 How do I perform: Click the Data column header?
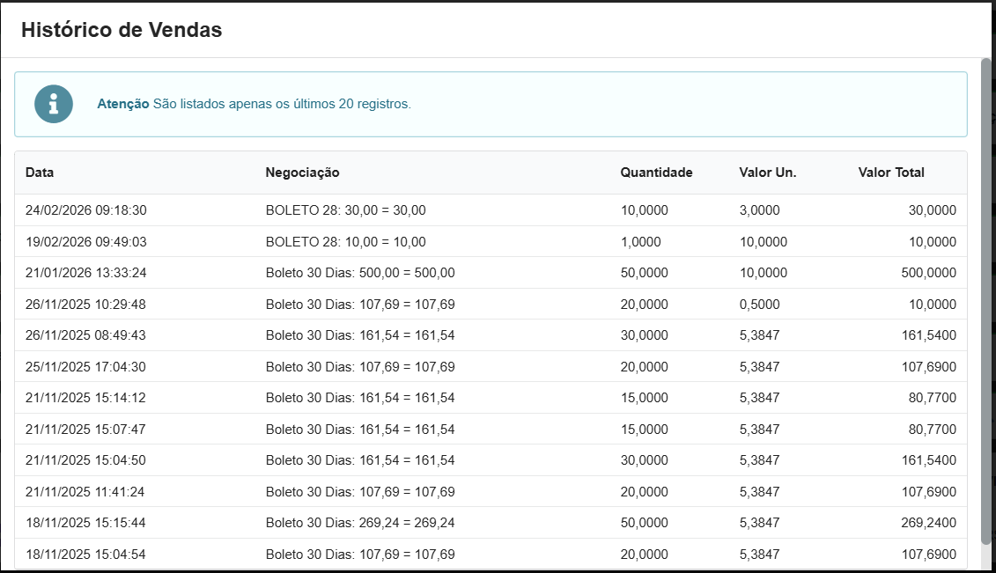[x=40, y=173]
